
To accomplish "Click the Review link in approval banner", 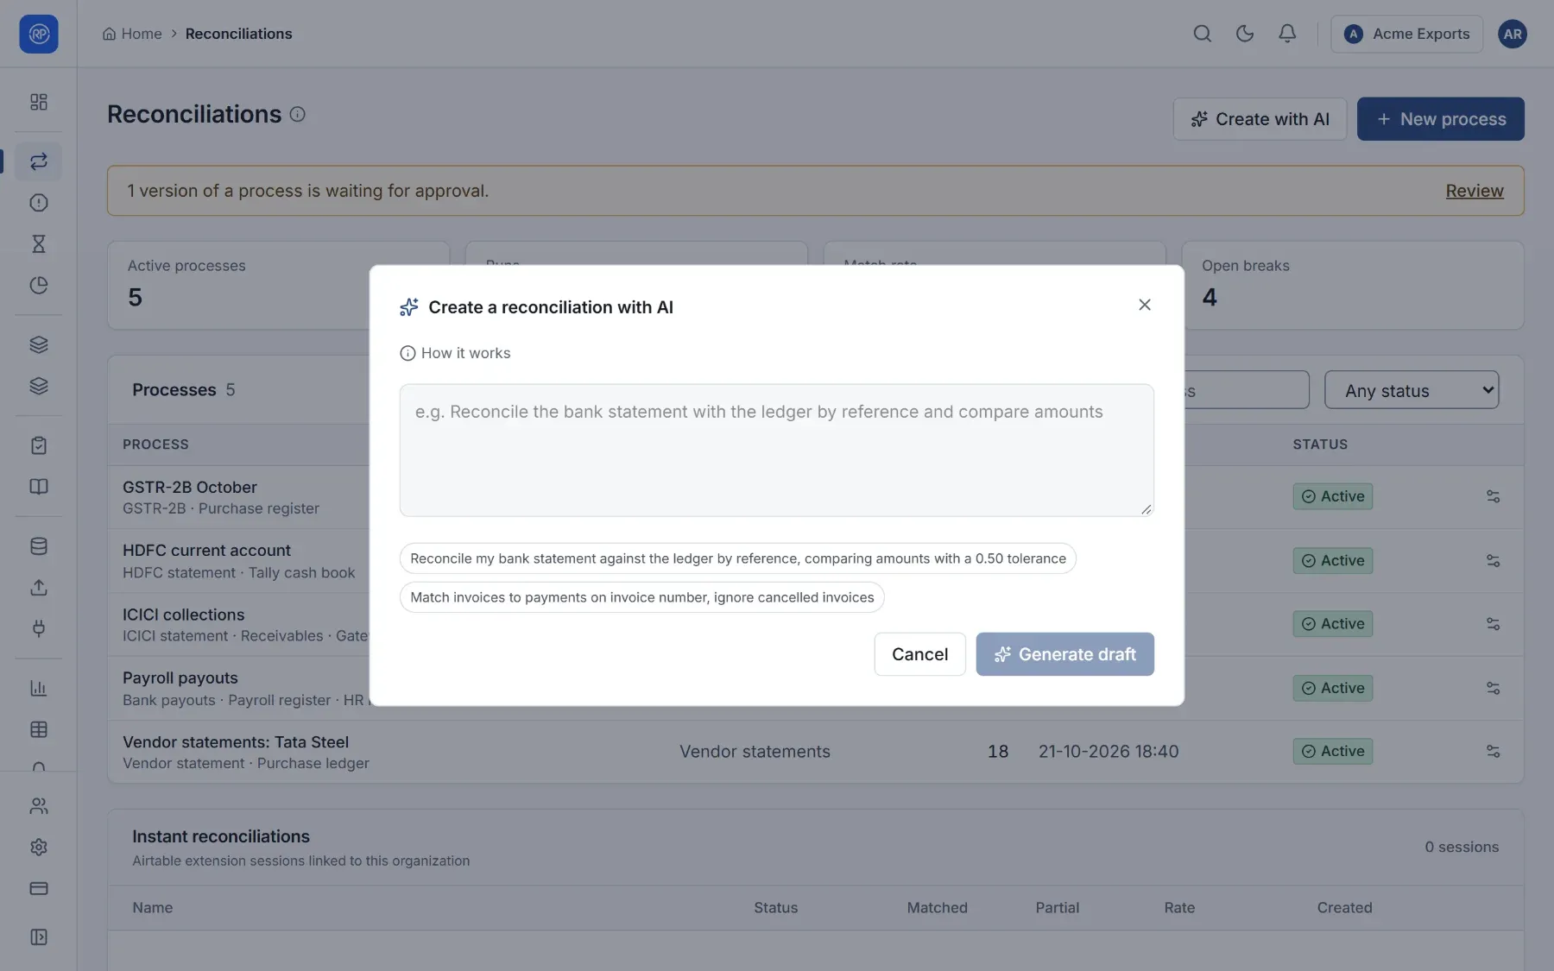I will [x=1474, y=191].
